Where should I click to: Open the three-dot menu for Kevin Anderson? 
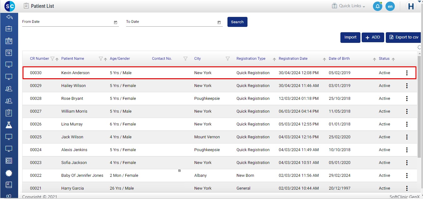(x=407, y=73)
